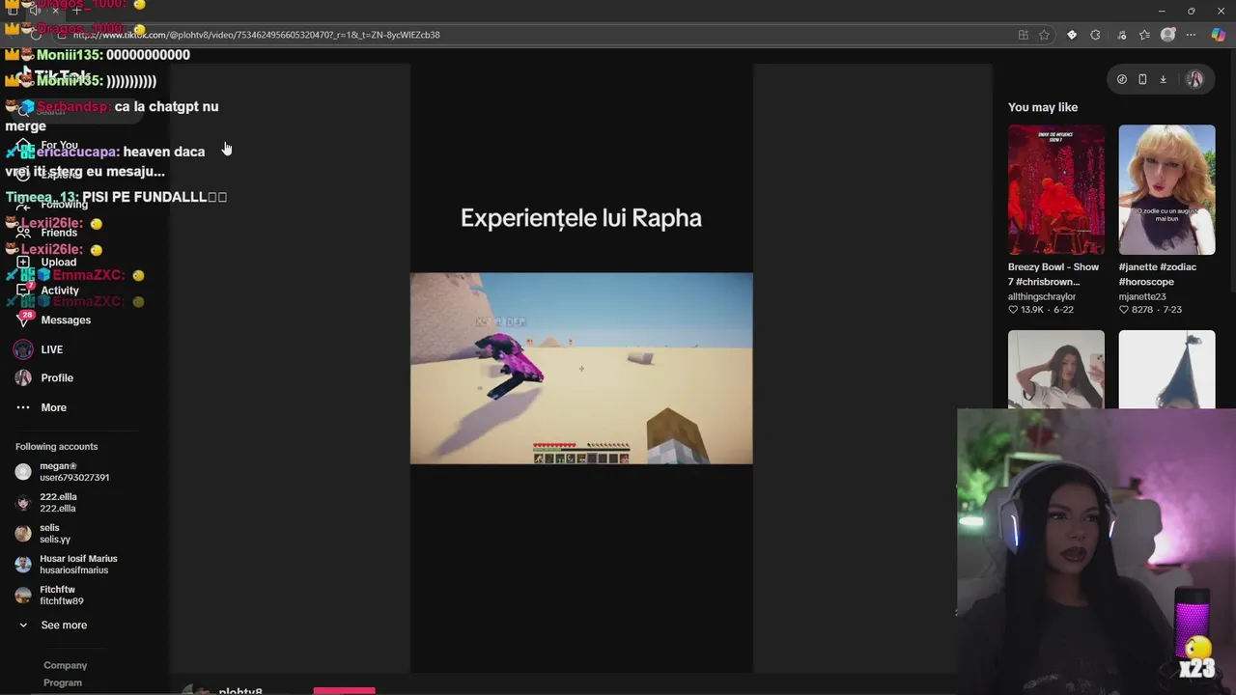Open Breezy Bowl show video thumbnail

tap(1056, 189)
